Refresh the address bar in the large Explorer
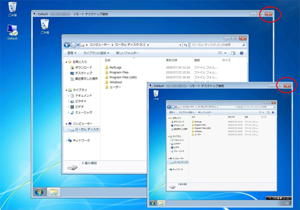 (185, 45)
